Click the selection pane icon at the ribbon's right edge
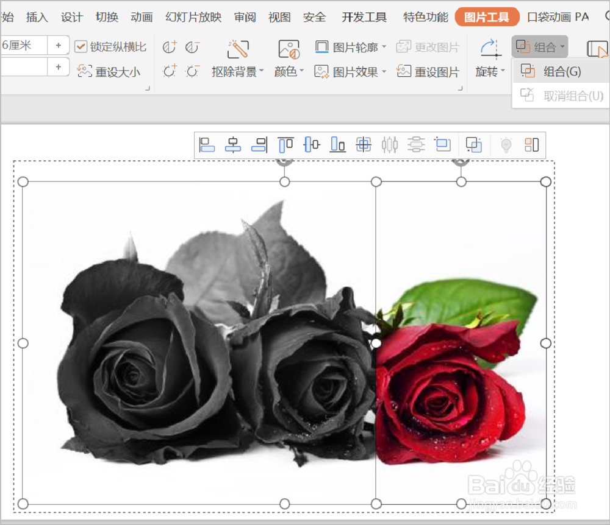This screenshot has height=525, width=610. pos(597,49)
